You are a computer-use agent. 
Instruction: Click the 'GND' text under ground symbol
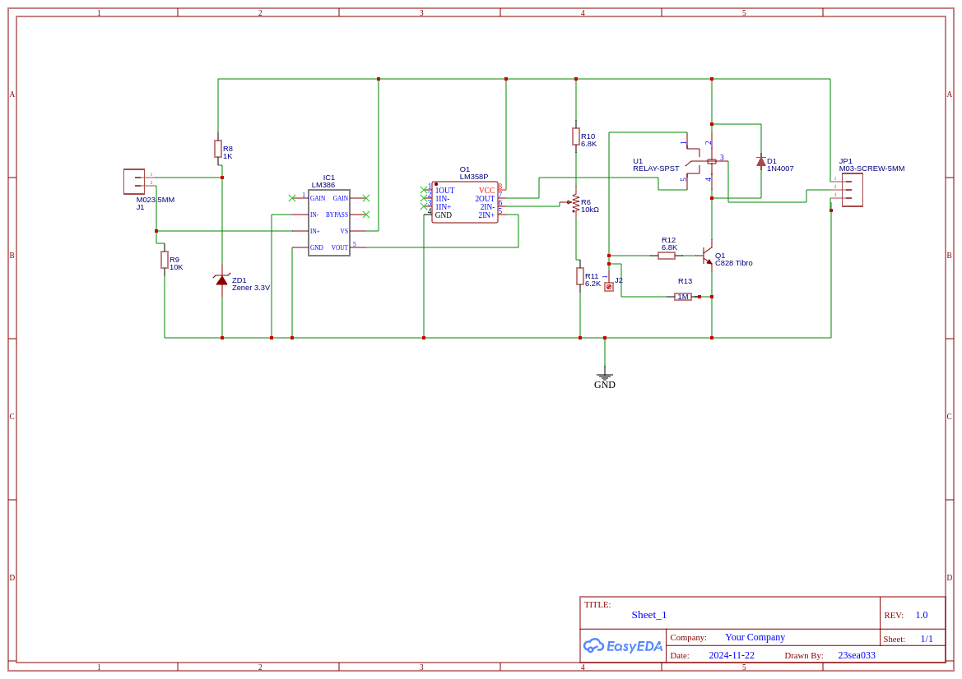pyautogui.click(x=604, y=385)
